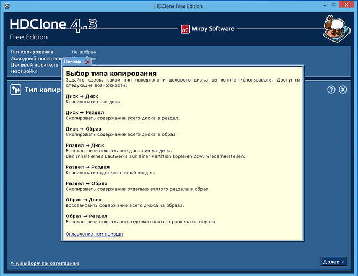Click the Раздел → Образ heading
Image resolution: width=358 pixels, height=276 pixels.
pyautogui.click(x=87, y=183)
